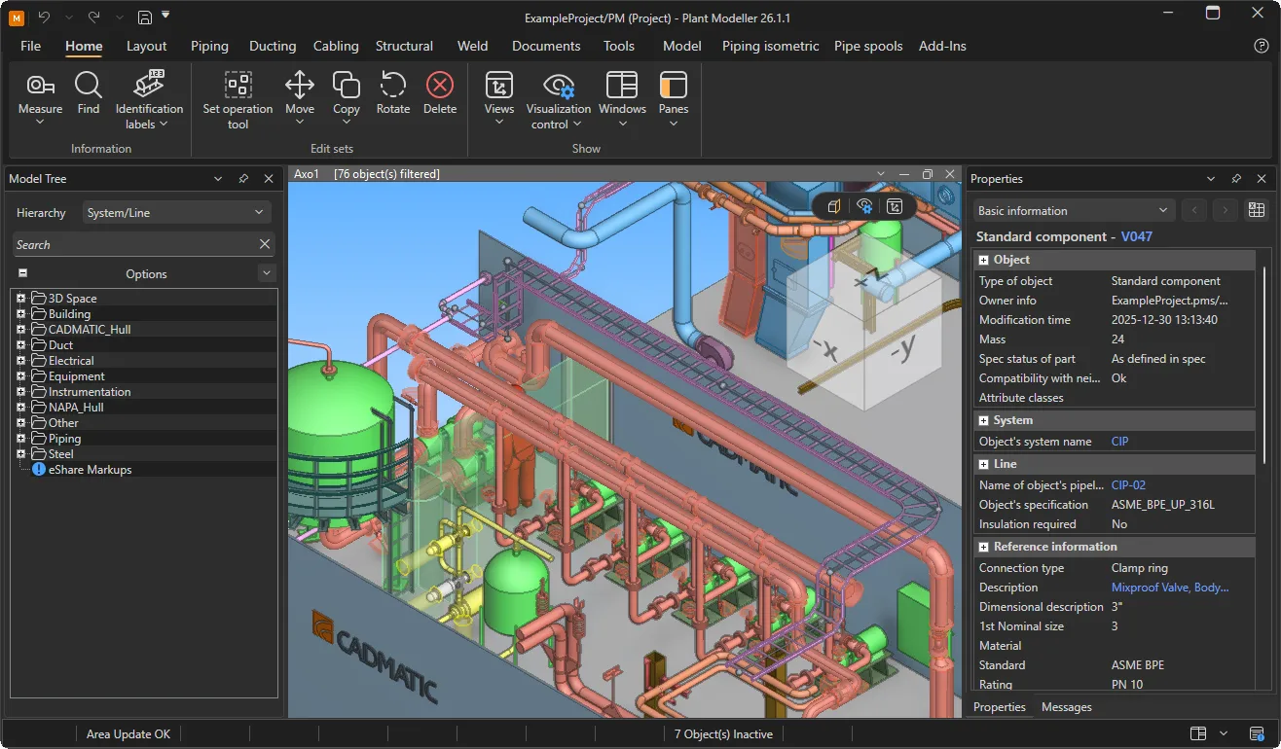Select the Steel folder in tree

(x=60, y=454)
